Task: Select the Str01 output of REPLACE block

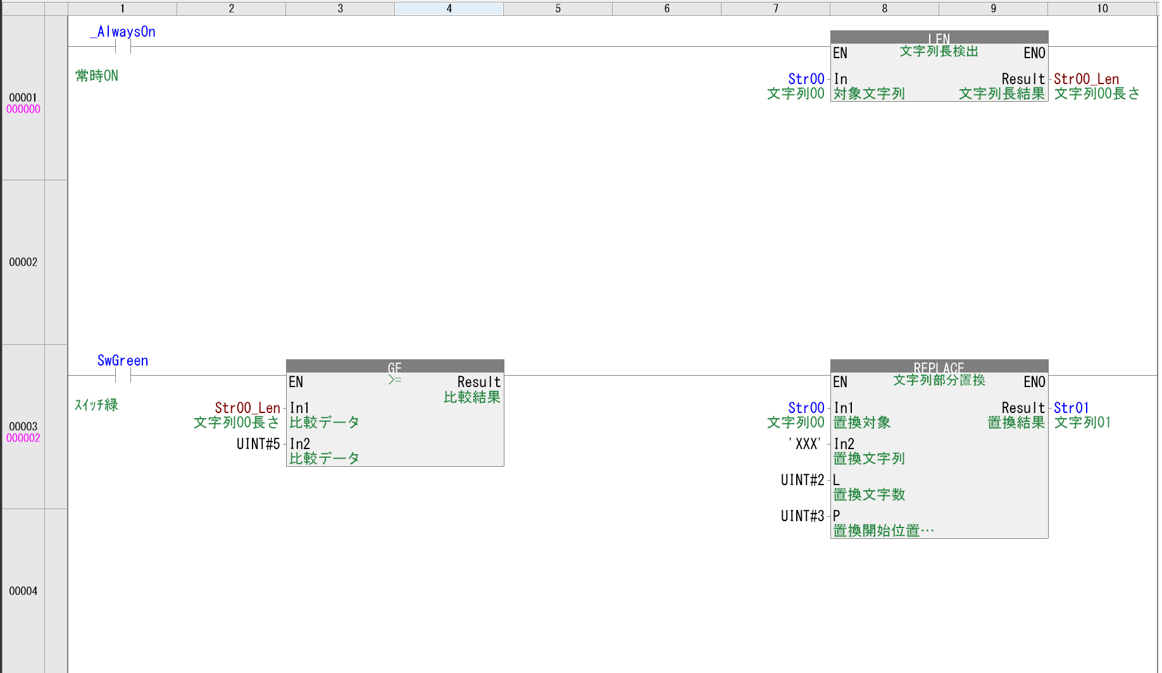Action: click(x=1071, y=408)
